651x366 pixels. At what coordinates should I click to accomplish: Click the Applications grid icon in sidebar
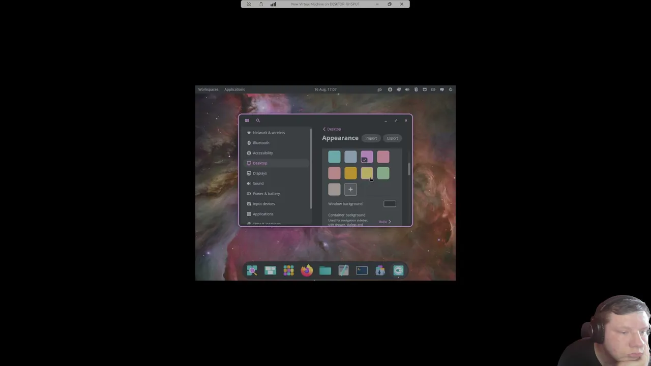[249, 214]
